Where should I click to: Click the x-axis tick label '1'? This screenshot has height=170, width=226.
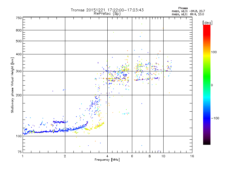pyautogui.click(x=23, y=156)
